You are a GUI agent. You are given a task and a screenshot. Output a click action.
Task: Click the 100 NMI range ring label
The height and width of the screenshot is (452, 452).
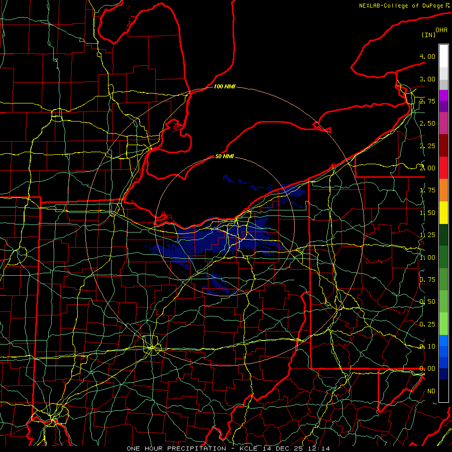tap(224, 86)
